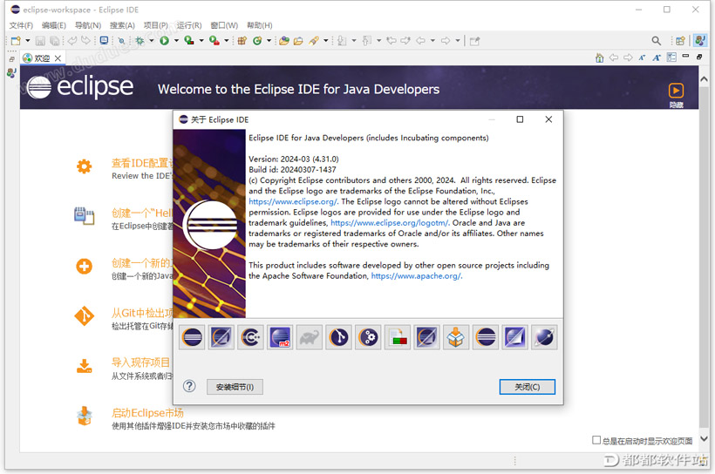
Task: Open the 编辑(E) menu
Action: tap(54, 25)
